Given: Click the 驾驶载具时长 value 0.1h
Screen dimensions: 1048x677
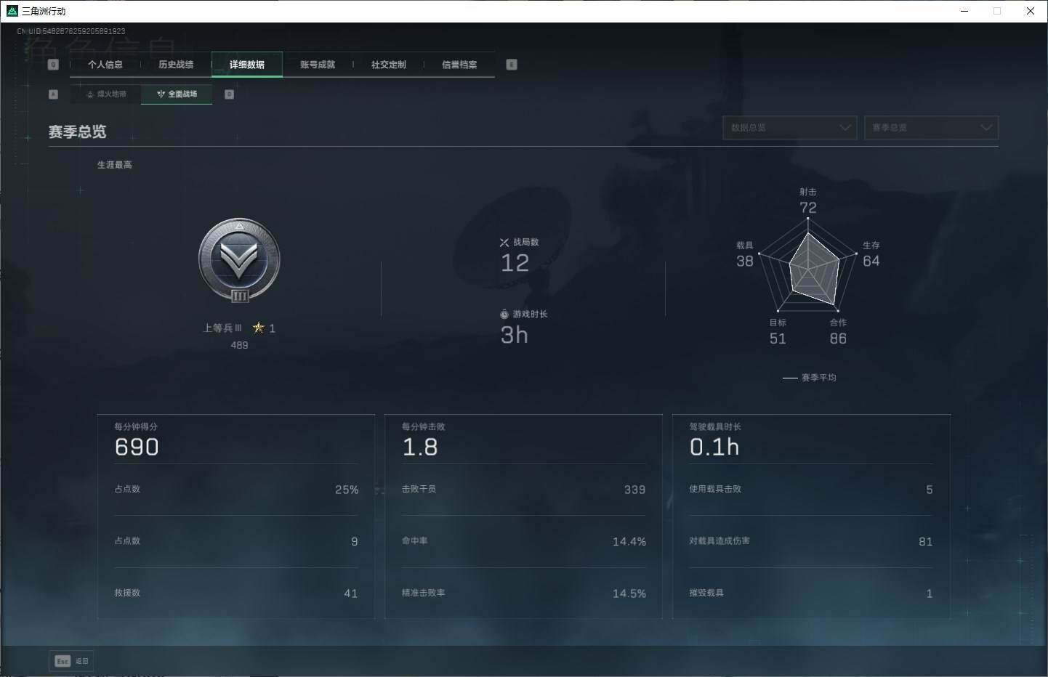Looking at the screenshot, I should (714, 447).
